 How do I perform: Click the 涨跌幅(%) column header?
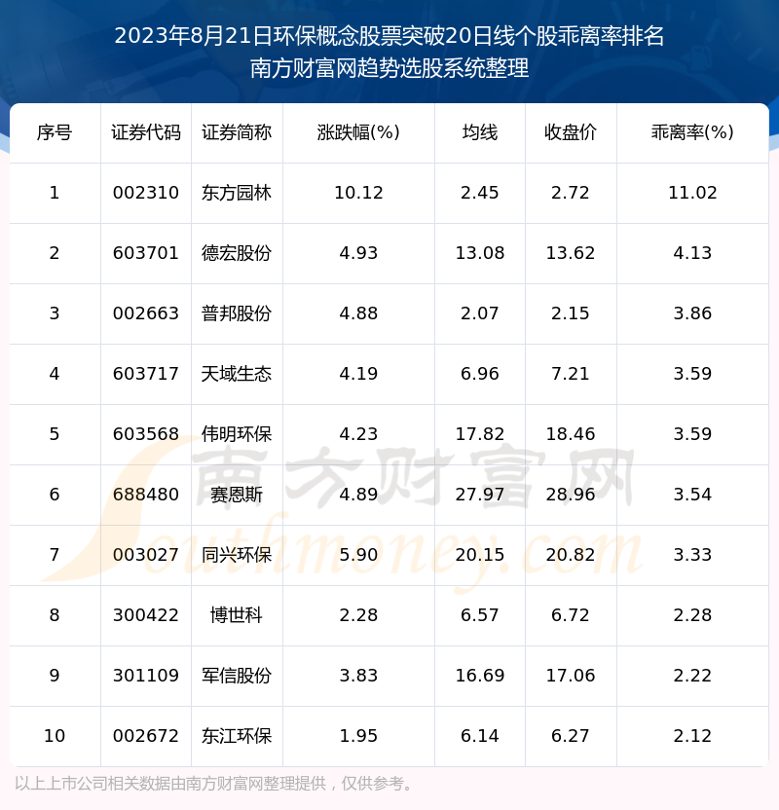click(358, 132)
